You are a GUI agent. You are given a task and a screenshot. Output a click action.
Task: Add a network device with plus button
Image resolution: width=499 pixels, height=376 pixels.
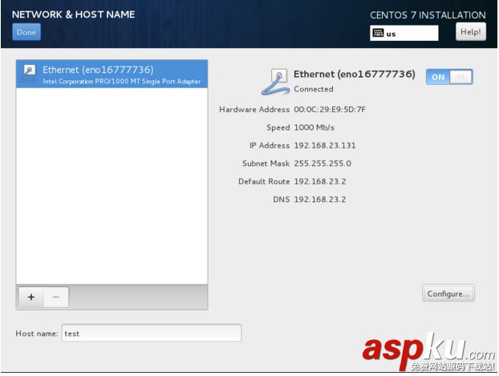coord(31,297)
